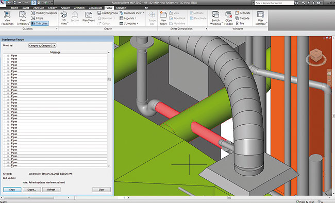This screenshot has height=203, width=335.
Task: Click the Message column header
Action: coord(55,52)
